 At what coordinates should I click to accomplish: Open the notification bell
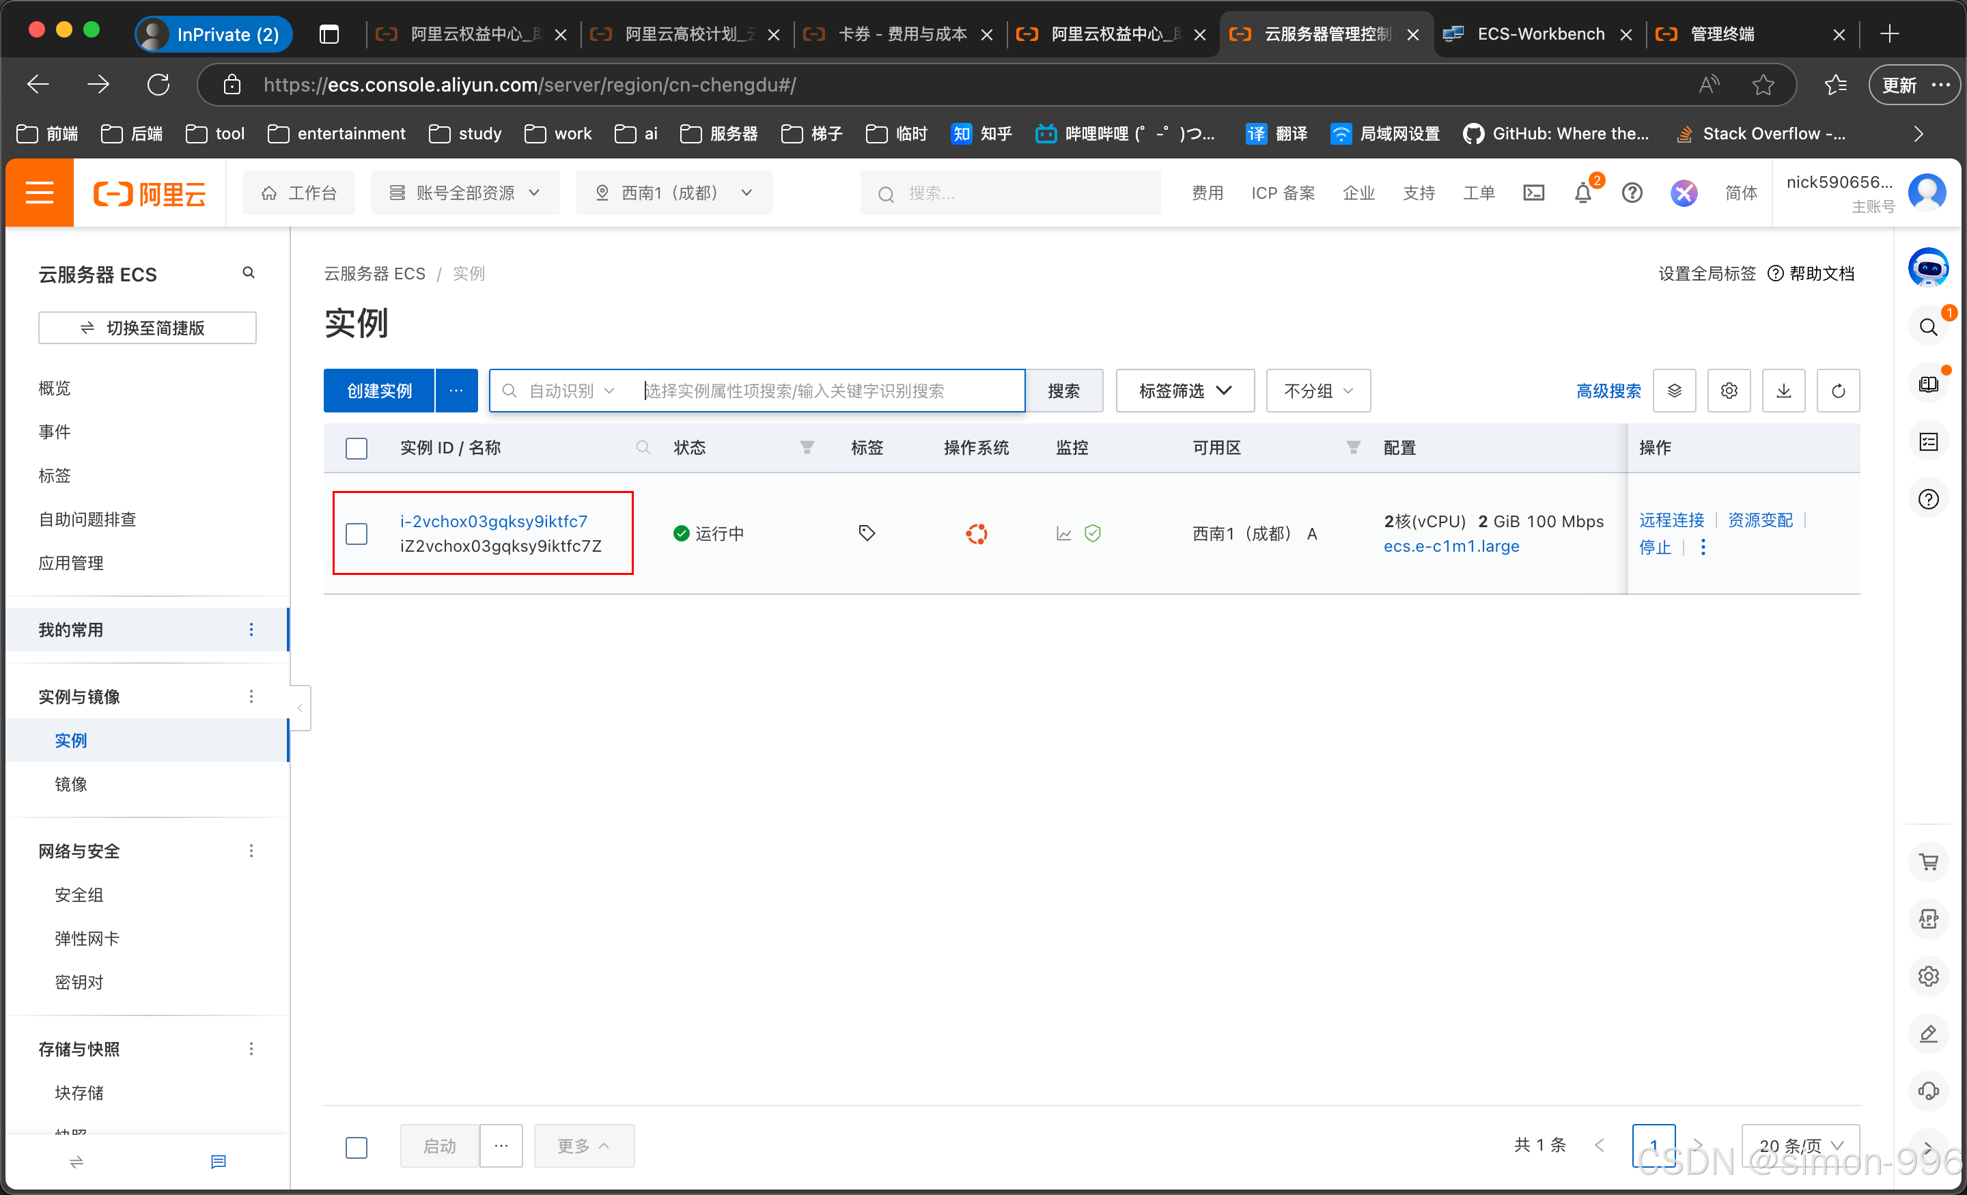pos(1583,193)
